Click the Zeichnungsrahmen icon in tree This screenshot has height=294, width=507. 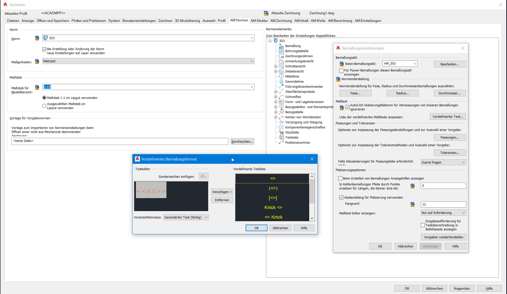(281, 56)
